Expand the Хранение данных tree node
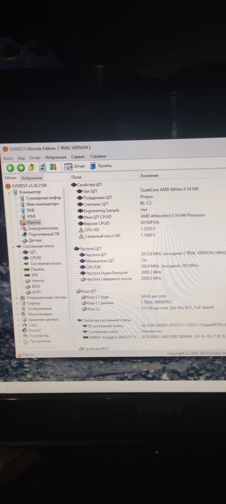 tap(18, 320)
